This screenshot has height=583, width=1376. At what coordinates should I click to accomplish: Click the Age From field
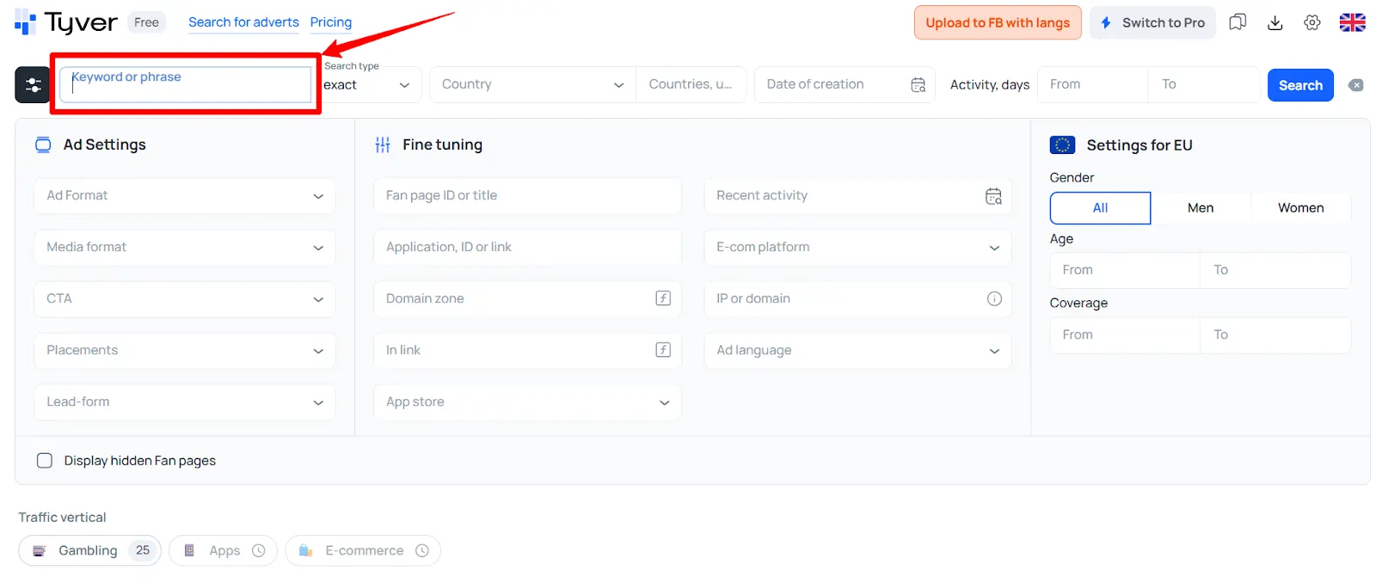pyautogui.click(x=1125, y=270)
